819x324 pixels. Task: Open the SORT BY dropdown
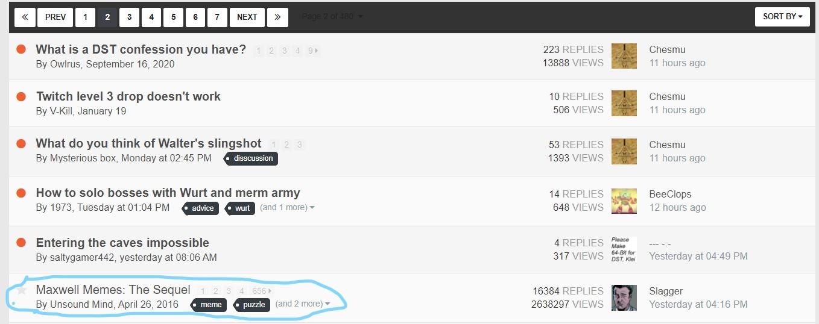(782, 17)
